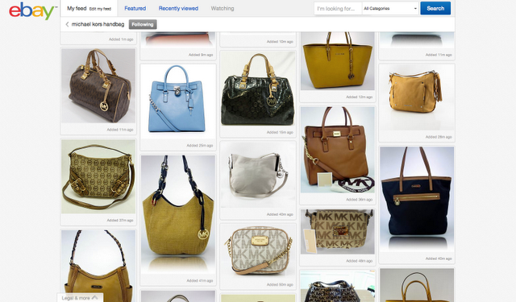Viewport: 516px width, 302px height.
Task: Focus the I'm looking for search field
Action: [338, 9]
